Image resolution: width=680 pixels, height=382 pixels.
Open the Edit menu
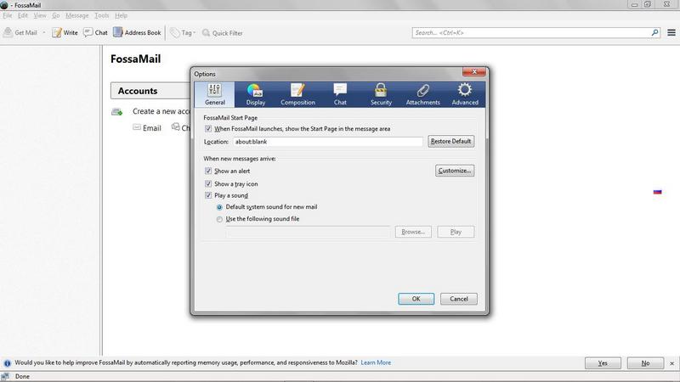click(x=23, y=15)
